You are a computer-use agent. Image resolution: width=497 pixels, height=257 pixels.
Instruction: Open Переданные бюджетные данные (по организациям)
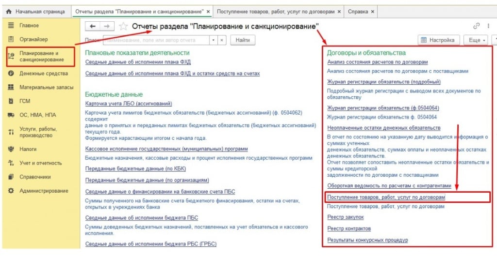(147, 180)
